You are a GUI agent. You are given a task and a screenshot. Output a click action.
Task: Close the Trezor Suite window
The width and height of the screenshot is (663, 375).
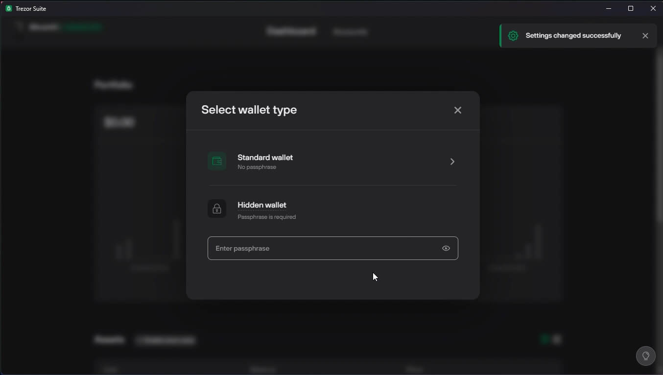(x=653, y=8)
